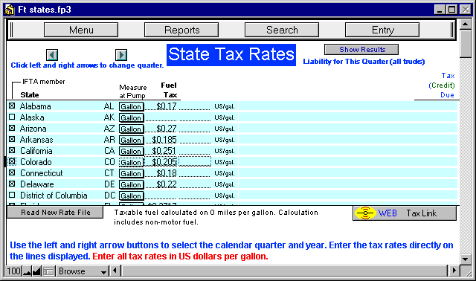
Task: Click the Colorado state name
Action: click(36, 162)
